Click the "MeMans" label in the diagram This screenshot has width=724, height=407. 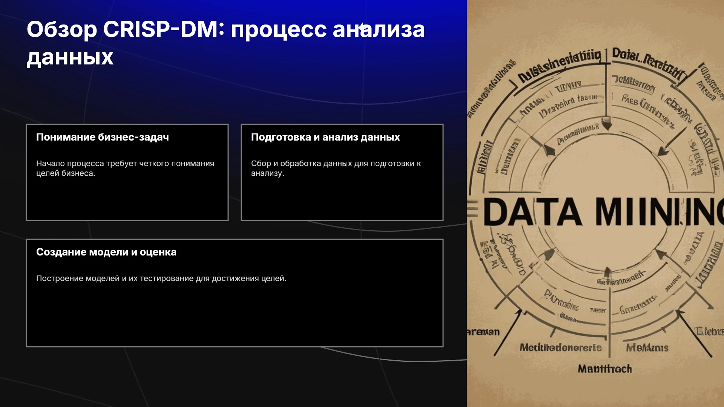647,347
